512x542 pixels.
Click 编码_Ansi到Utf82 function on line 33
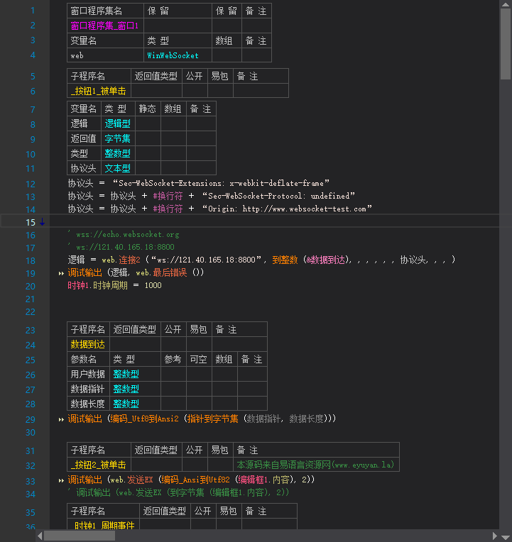(195, 480)
